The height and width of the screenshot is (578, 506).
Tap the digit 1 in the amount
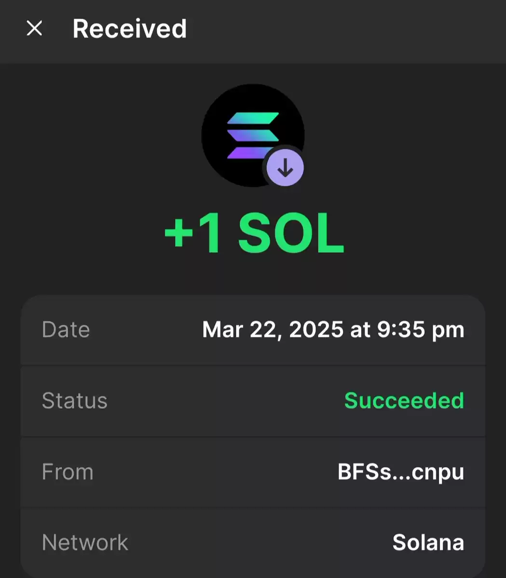tap(212, 235)
